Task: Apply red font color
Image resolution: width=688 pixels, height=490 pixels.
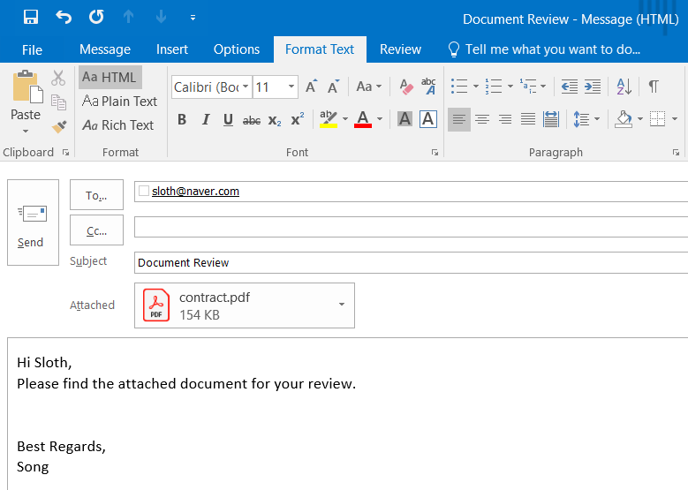Action: click(x=363, y=119)
